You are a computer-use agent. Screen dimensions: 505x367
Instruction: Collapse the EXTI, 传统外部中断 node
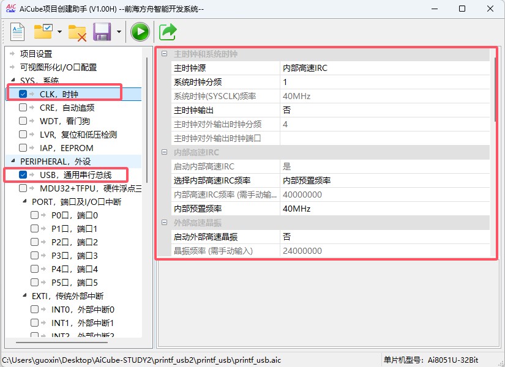point(24,295)
